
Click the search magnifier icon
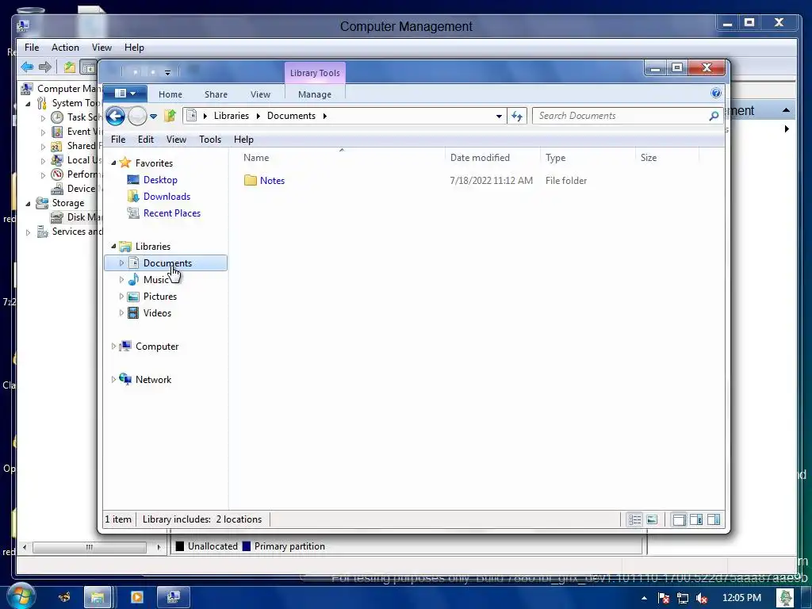pyautogui.click(x=714, y=116)
